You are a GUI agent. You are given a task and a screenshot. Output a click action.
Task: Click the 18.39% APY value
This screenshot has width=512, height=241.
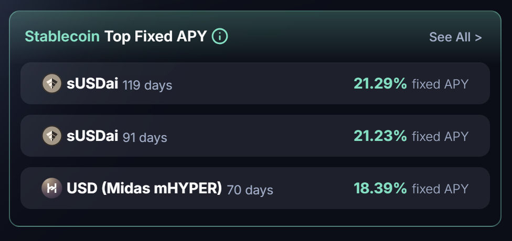pos(380,188)
